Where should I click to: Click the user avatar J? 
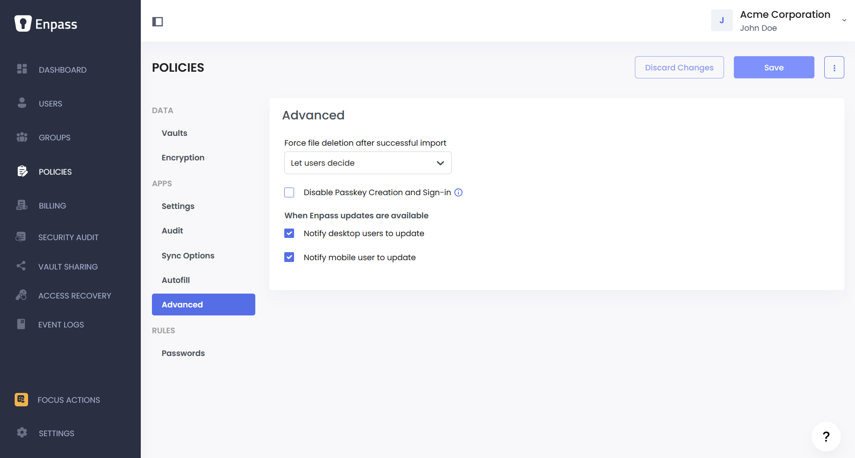point(722,20)
